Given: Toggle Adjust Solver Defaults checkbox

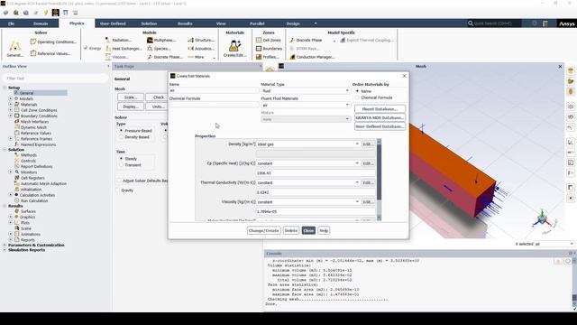Looking at the screenshot, I should (x=119, y=181).
